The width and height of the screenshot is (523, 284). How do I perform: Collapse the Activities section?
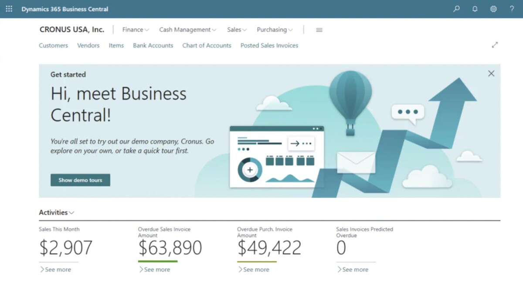[57, 213]
